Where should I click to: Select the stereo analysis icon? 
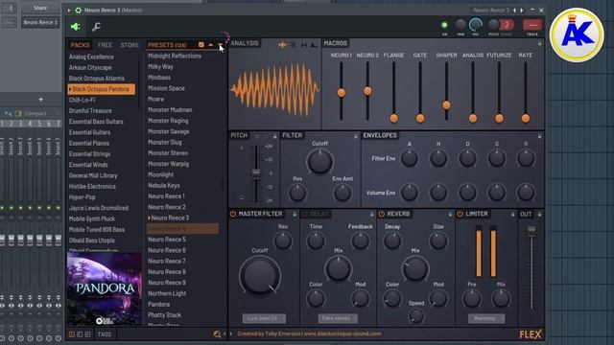tap(304, 45)
